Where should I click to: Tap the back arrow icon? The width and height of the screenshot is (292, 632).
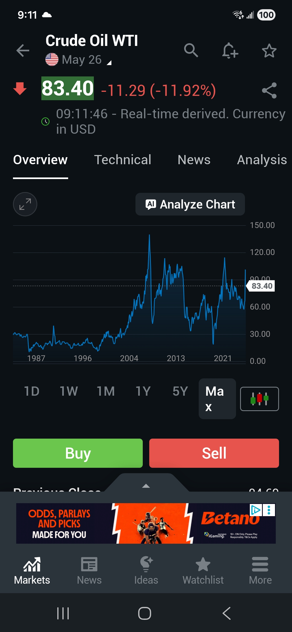(x=23, y=51)
